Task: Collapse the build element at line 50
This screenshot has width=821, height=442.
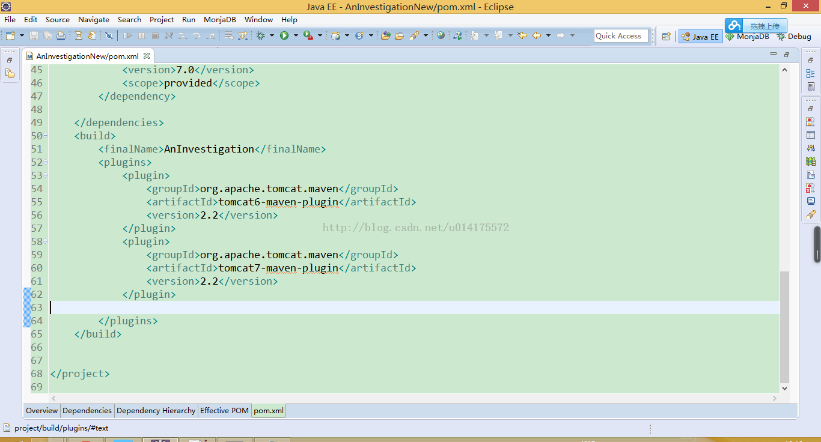Action: click(46, 136)
